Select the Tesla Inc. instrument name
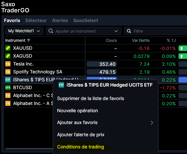This screenshot has width=187, height=154. pyautogui.click(x=23, y=64)
